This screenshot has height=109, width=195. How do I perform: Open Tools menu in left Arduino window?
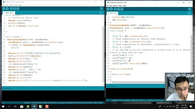16,5
